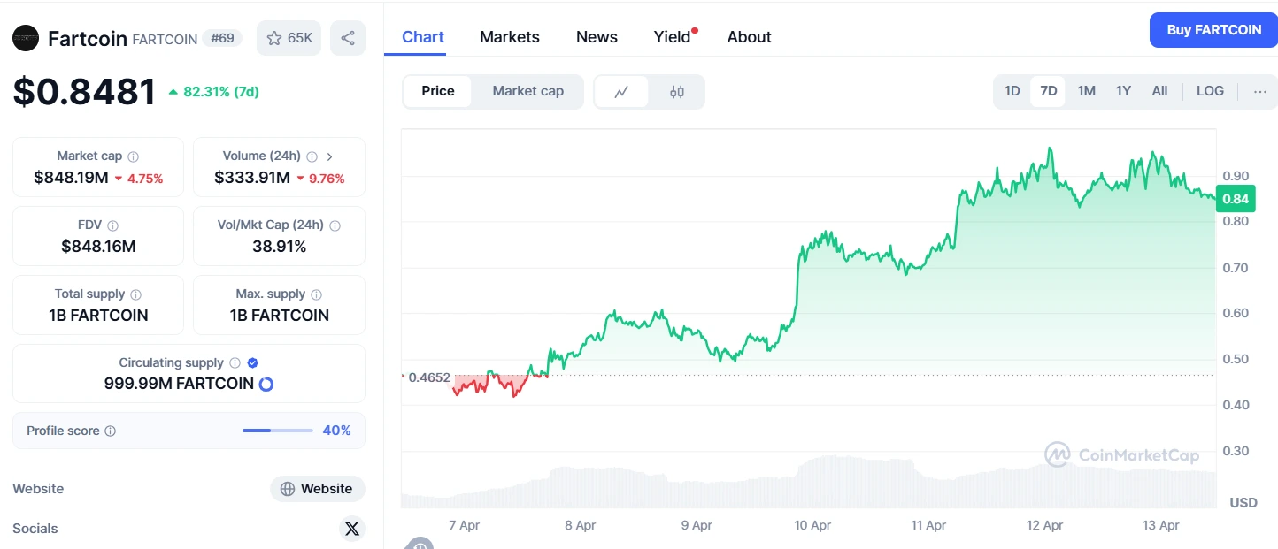Viewport: 1278px width, 549px height.
Task: Open Market cap info tooltip icon
Action: 134,156
